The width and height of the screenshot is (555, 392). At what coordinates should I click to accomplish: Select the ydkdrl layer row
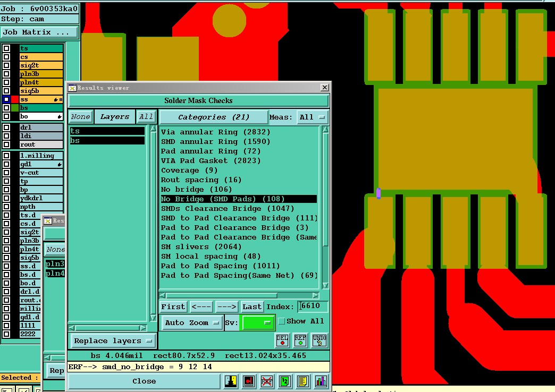pyautogui.click(x=41, y=198)
